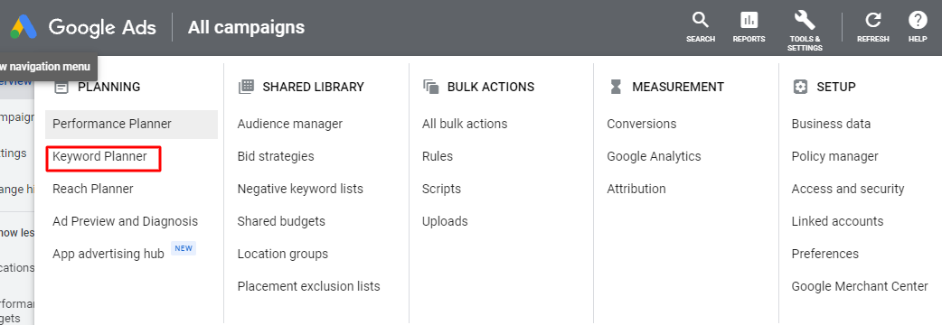Open Scripts under Bulk Actions
This screenshot has width=942, height=325.
click(x=441, y=189)
